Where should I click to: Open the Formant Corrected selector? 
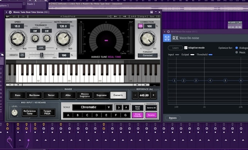[x=148, y=55]
